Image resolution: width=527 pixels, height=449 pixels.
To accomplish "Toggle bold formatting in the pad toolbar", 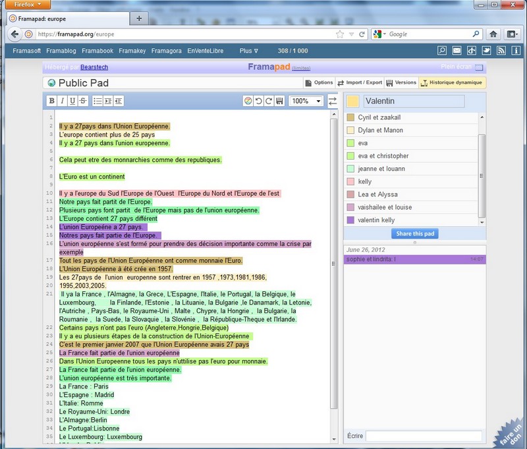I will [52, 101].
